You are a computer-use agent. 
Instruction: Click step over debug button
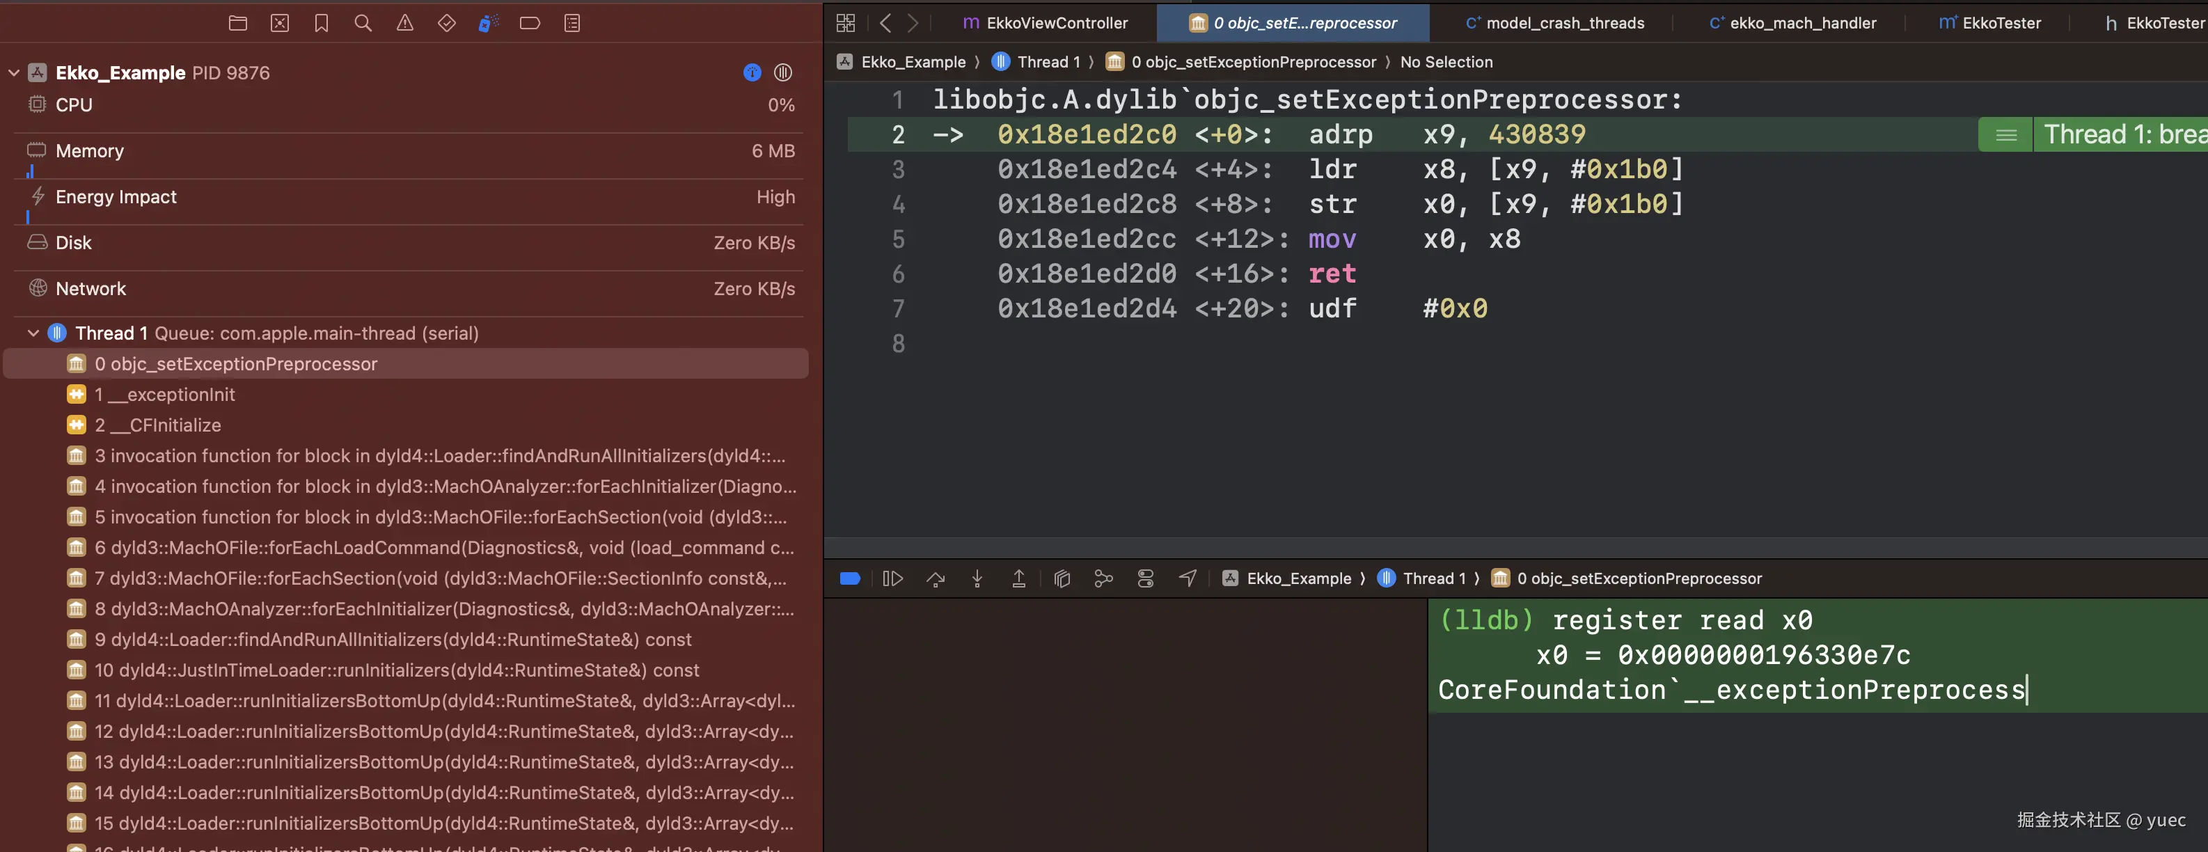coord(935,578)
